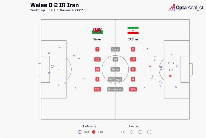This screenshot has width=206, height=138.
Task: Click the smallest xG value legend dot
Action: pyautogui.click(x=114, y=132)
